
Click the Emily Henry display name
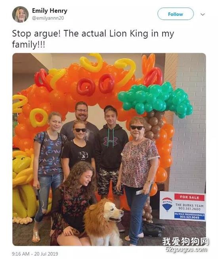[x=50, y=11]
